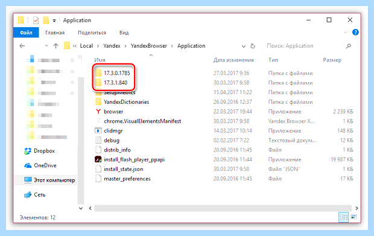Open the Поделиться ribbon tab

coord(92,33)
